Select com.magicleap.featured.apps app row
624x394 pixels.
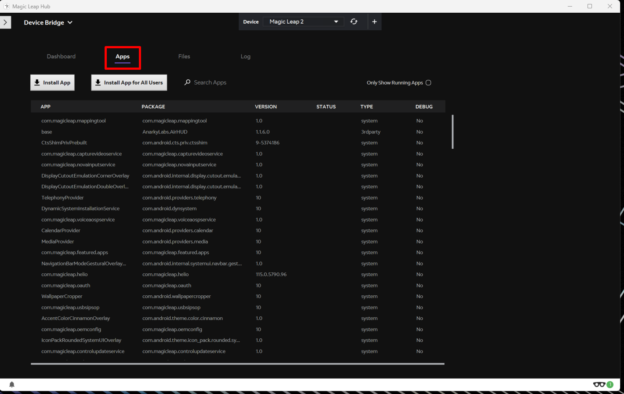click(238, 252)
